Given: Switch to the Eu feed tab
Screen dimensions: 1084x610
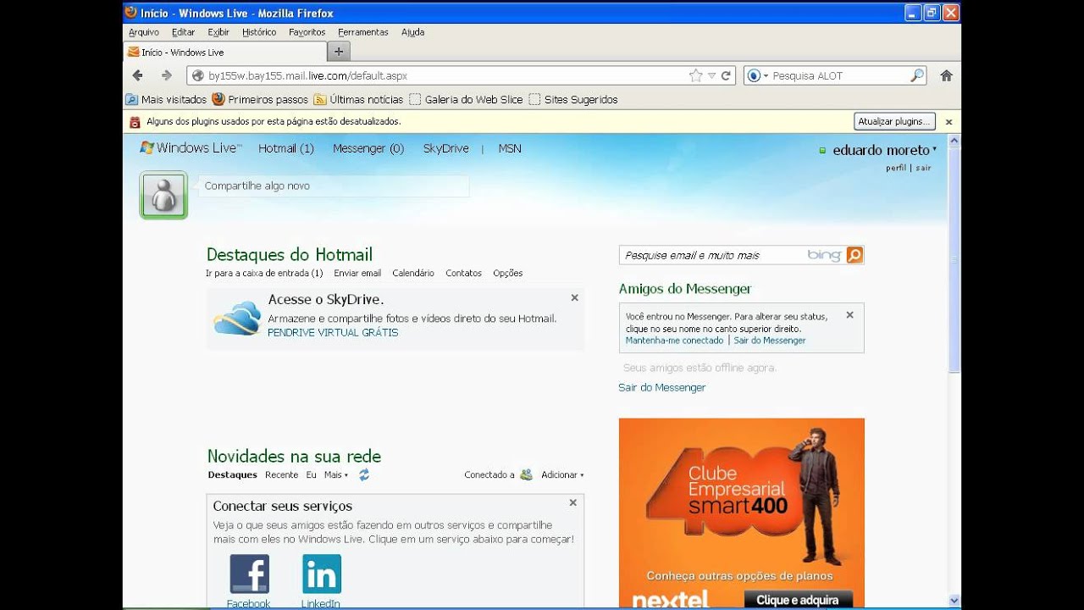Looking at the screenshot, I should point(311,475).
